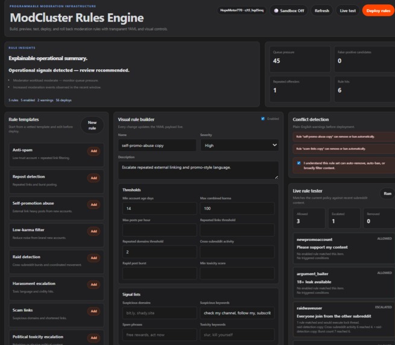Click the Repeated links threshold field
Image resolution: width=395 pixels, height=345 pixels.
(x=238, y=230)
